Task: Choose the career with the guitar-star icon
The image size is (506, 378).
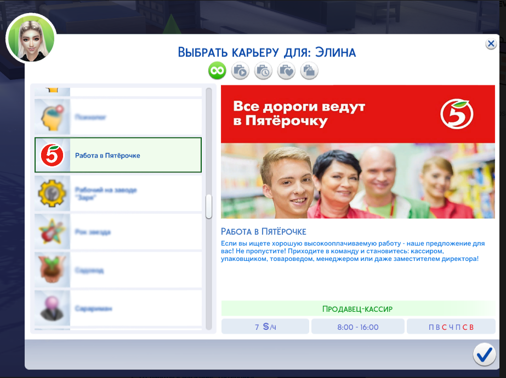Action: (118, 232)
